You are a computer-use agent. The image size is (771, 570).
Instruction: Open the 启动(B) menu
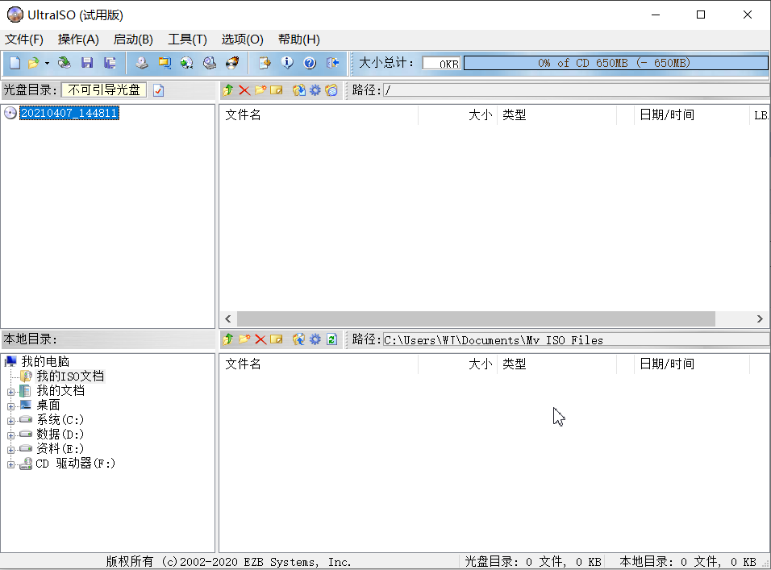(x=133, y=40)
